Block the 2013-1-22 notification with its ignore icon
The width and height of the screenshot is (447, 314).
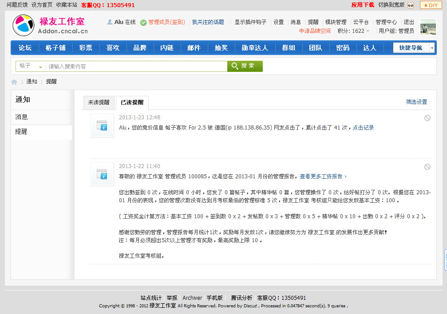[x=427, y=167]
